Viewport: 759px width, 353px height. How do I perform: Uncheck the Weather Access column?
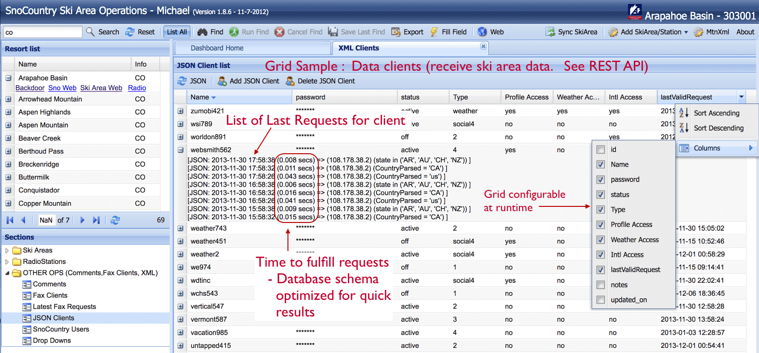click(601, 240)
